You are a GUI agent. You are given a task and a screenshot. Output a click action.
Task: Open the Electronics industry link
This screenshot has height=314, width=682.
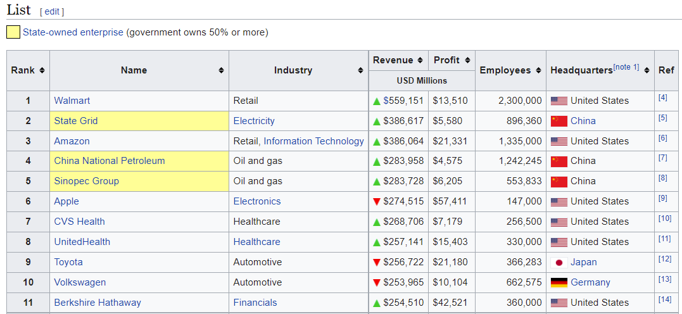[x=257, y=201]
